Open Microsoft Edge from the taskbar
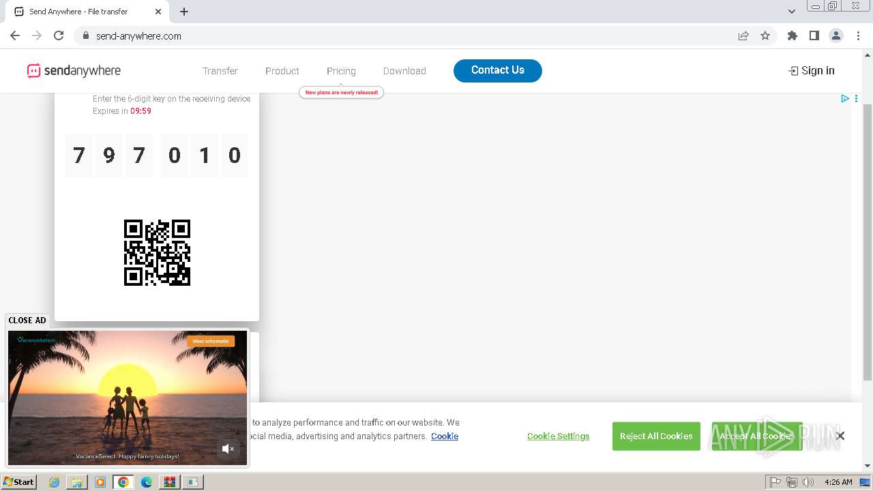 (x=147, y=482)
